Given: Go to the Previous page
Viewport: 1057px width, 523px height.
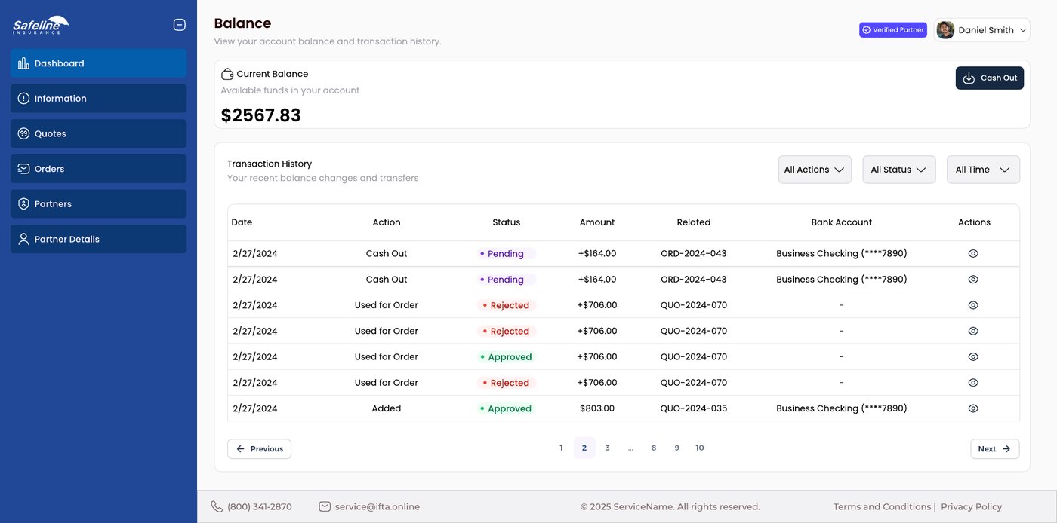Looking at the screenshot, I should [x=259, y=448].
